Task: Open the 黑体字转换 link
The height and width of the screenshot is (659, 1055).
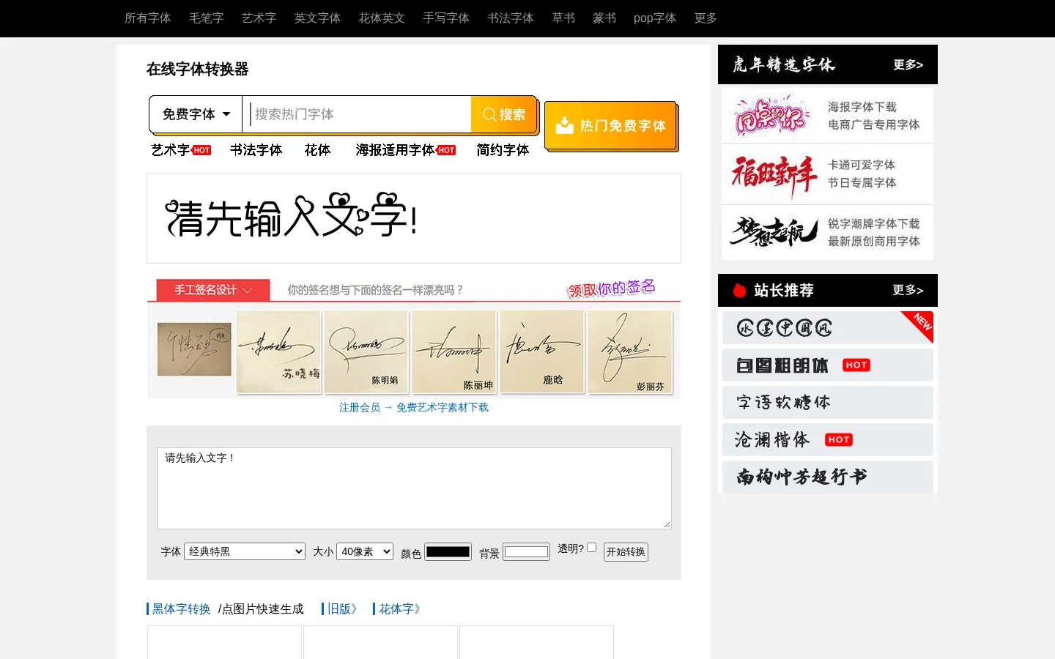Action: coord(182,609)
